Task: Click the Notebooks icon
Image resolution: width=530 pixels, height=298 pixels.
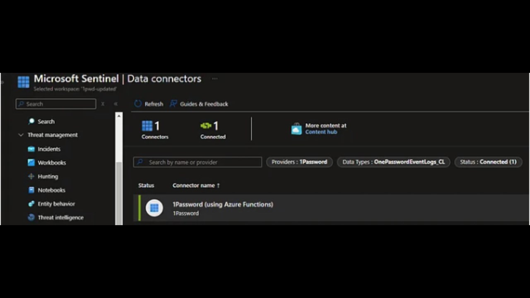Action: [31, 190]
